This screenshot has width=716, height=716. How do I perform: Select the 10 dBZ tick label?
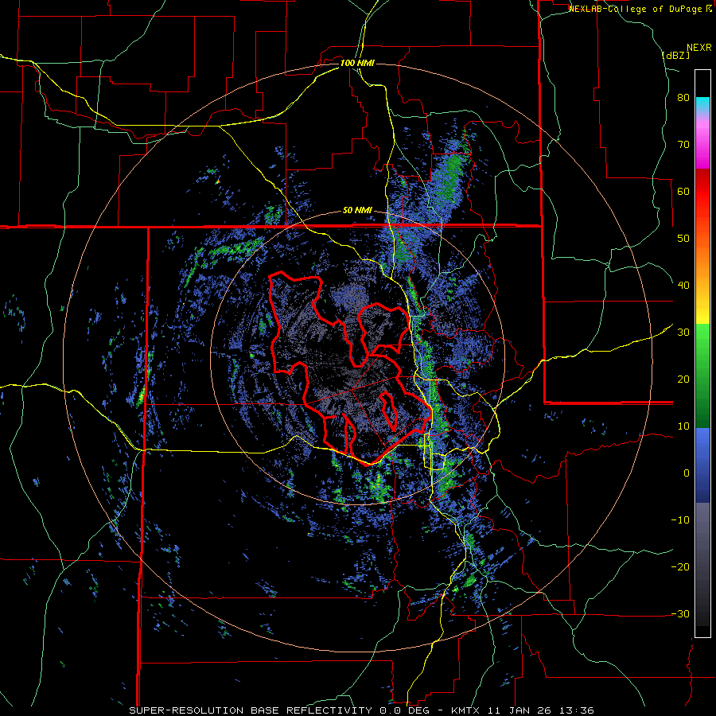pos(683,426)
